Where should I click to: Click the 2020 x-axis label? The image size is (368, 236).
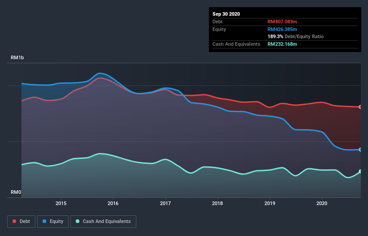click(322, 203)
